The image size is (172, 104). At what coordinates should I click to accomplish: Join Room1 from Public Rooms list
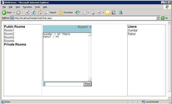tap(9, 30)
